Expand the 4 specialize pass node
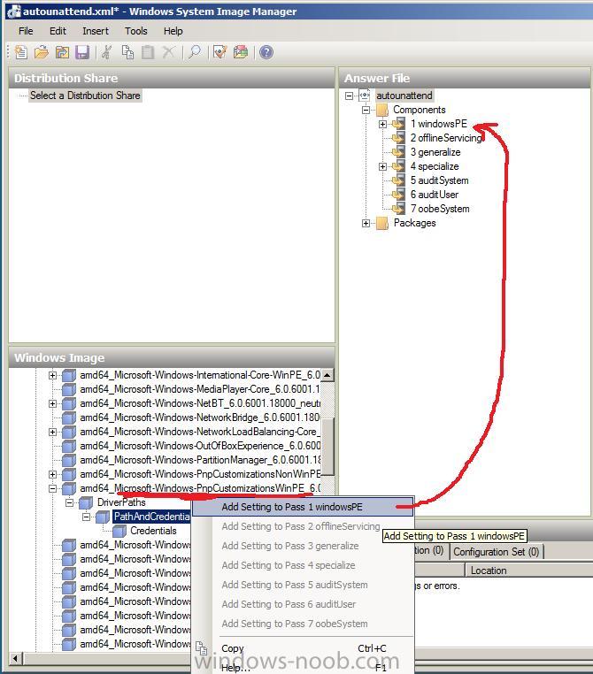Screen dimensions: 593x674 click(382, 167)
